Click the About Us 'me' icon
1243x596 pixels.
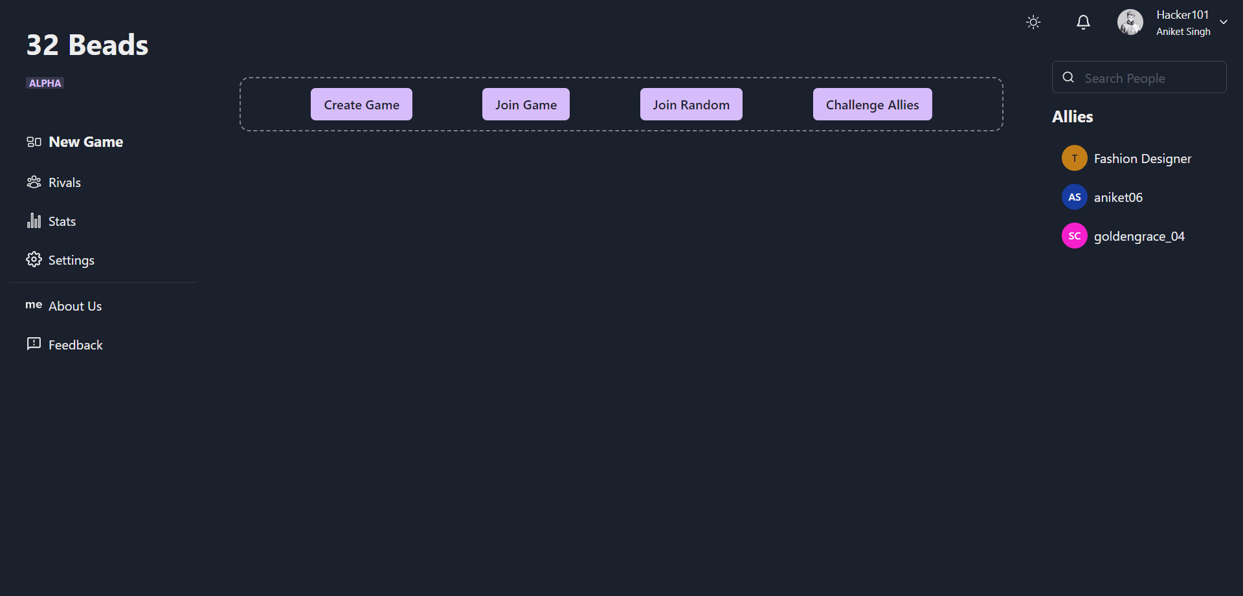[34, 305]
